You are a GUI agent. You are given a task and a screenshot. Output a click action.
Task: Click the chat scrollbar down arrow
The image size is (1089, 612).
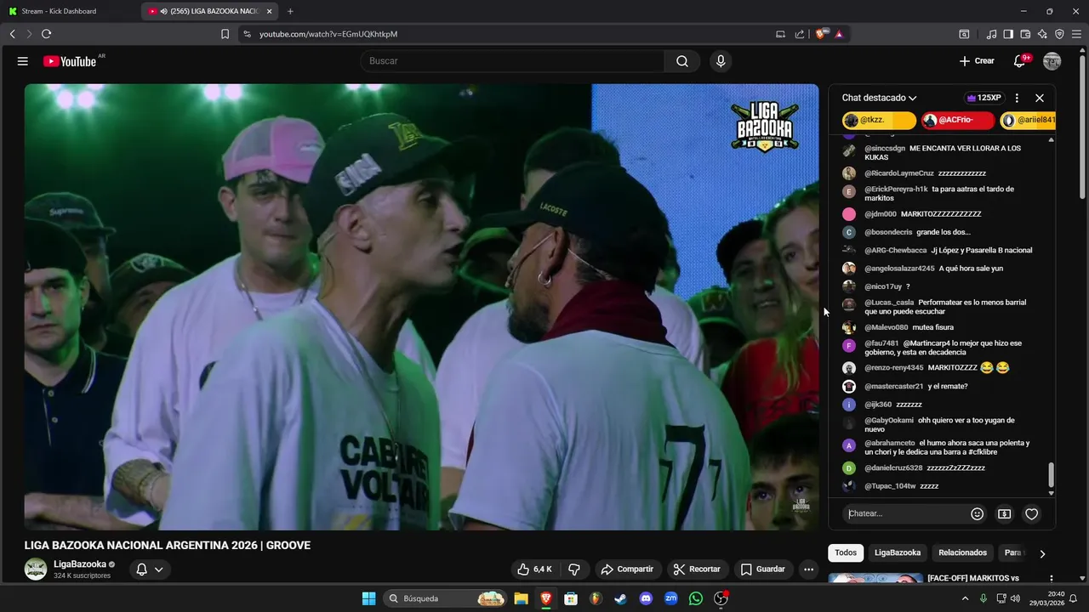[x=1051, y=493]
